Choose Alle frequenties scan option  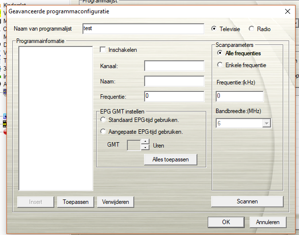(220, 53)
